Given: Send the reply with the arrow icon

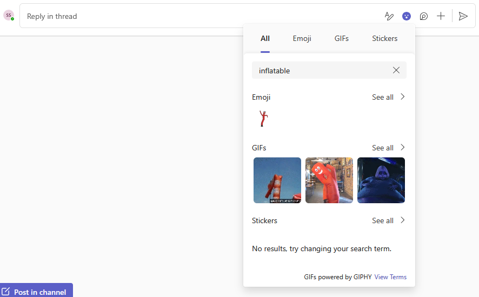Looking at the screenshot, I should click(463, 16).
